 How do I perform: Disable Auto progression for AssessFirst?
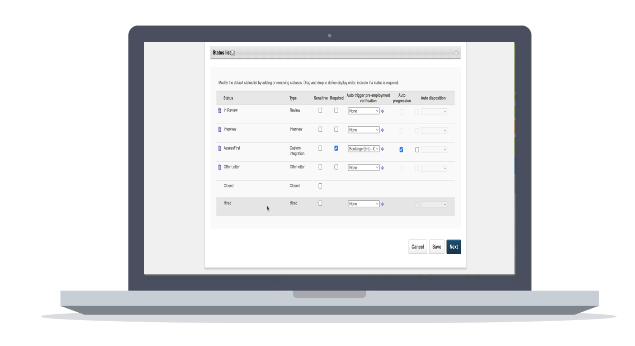click(x=401, y=150)
